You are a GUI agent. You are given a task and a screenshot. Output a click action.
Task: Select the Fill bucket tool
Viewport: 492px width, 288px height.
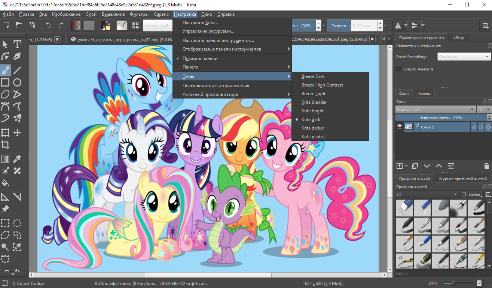(5, 183)
